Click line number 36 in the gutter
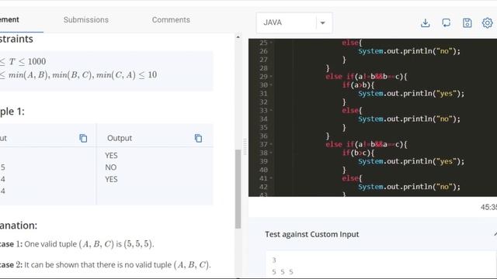 pyautogui.click(x=263, y=136)
